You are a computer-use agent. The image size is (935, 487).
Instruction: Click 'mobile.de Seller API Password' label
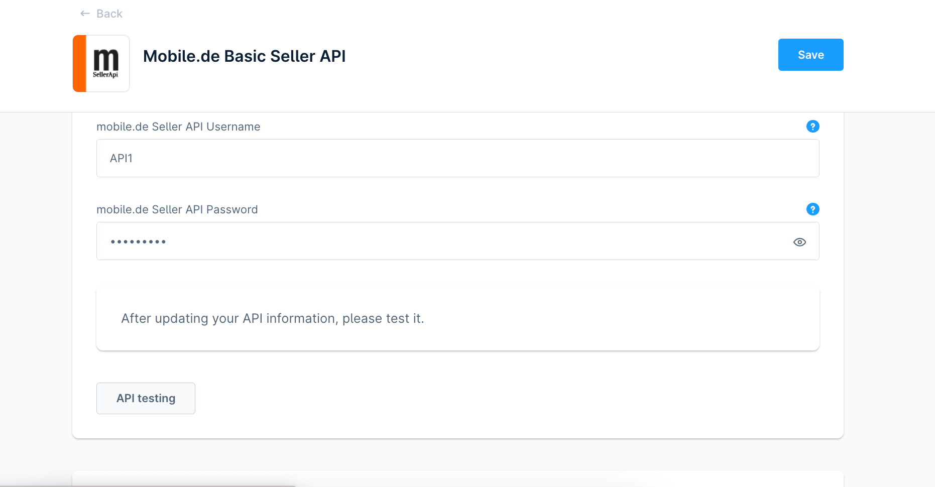click(177, 209)
